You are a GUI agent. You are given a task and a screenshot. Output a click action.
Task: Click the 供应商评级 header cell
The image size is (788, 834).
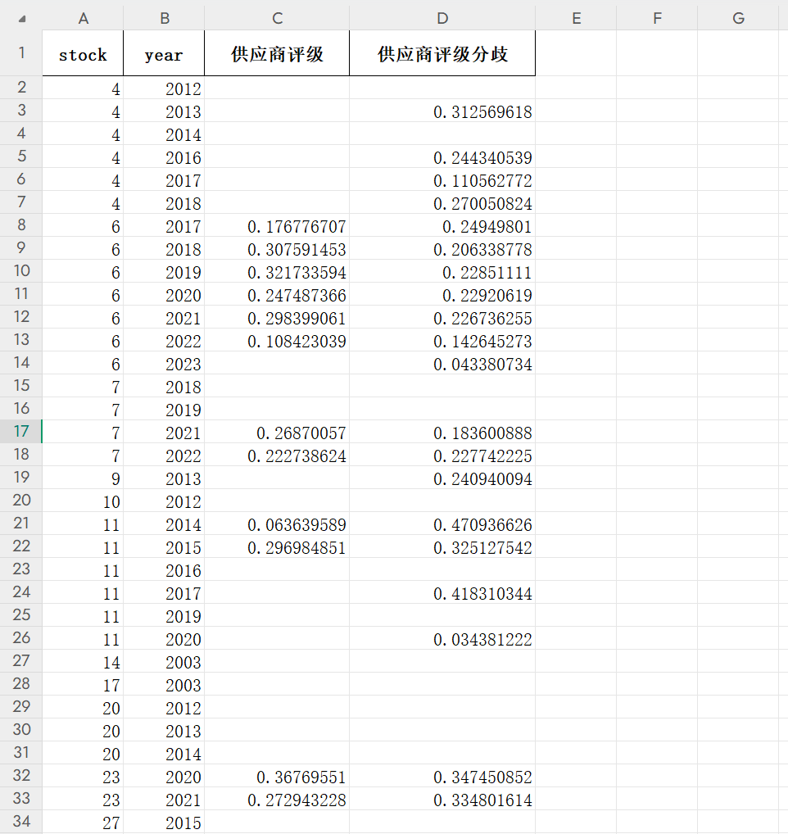click(x=277, y=55)
